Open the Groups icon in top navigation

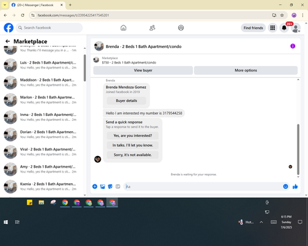tap(181, 28)
